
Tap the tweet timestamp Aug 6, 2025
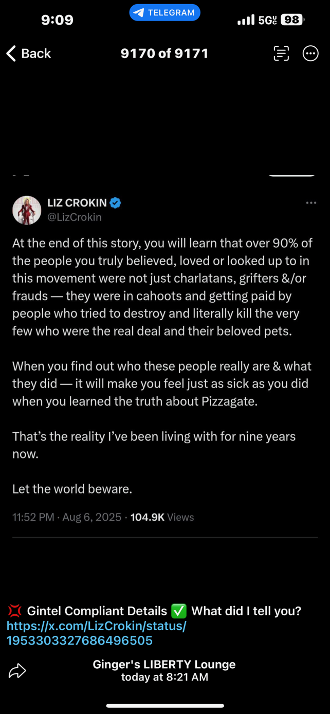click(92, 517)
